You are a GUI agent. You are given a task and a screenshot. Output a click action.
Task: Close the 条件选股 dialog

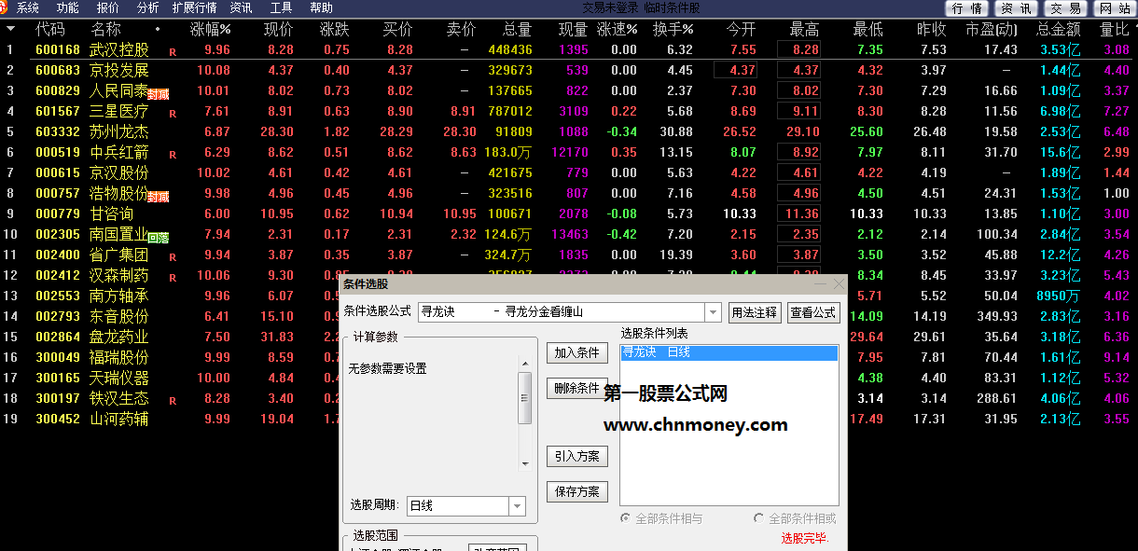pyautogui.click(x=839, y=283)
